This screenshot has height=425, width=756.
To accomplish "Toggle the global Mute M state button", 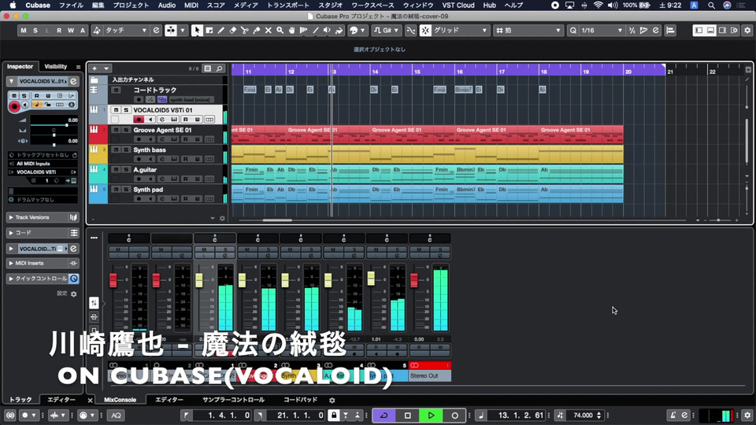I will point(24,31).
